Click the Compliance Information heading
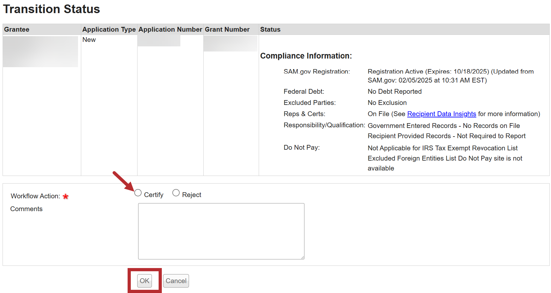 306,56
